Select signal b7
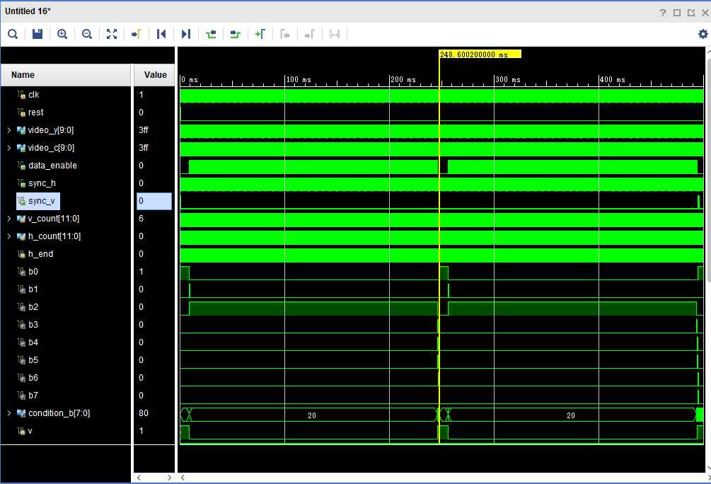 (x=33, y=396)
